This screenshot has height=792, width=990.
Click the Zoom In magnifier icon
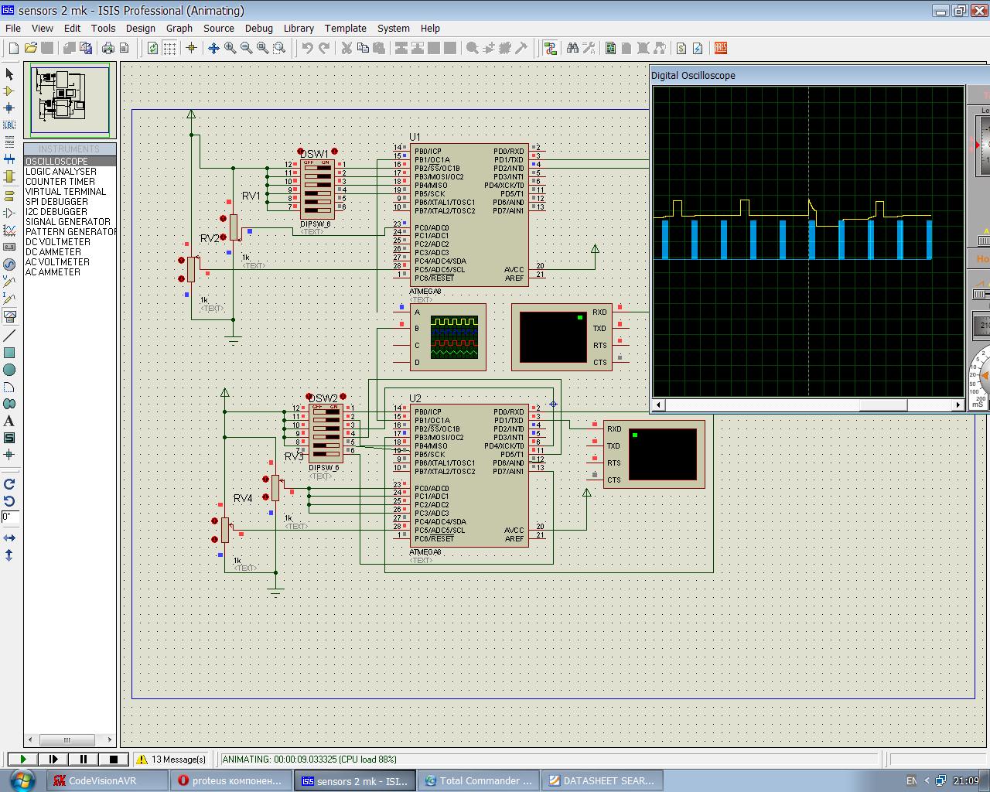tap(230, 48)
